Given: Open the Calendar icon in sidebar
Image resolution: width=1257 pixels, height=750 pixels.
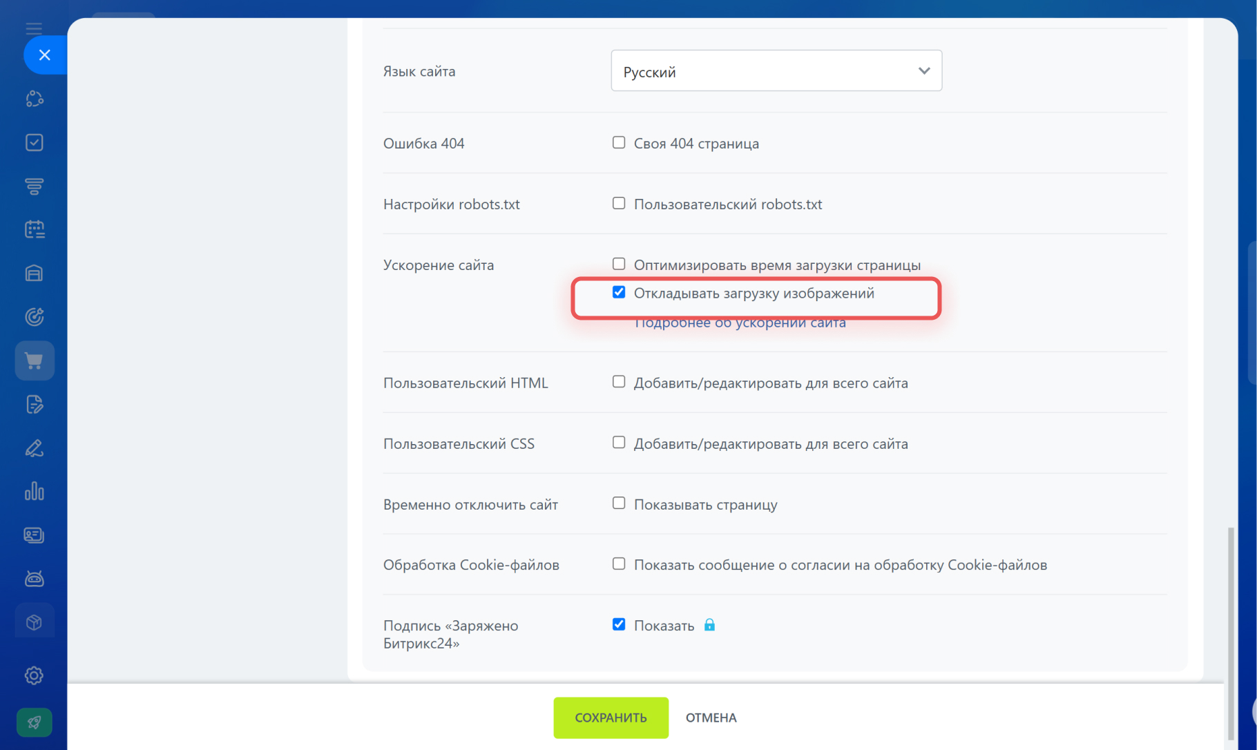Looking at the screenshot, I should coord(35,229).
